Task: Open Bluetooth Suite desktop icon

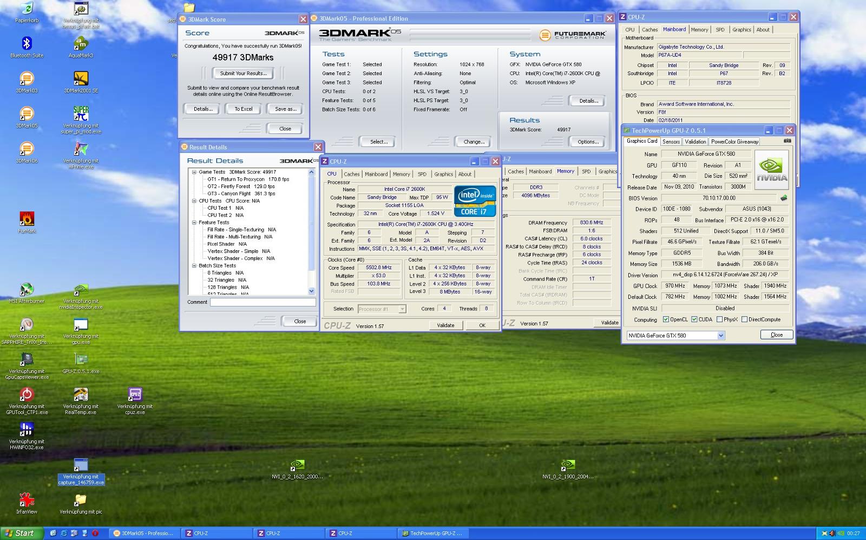Action: [27, 43]
